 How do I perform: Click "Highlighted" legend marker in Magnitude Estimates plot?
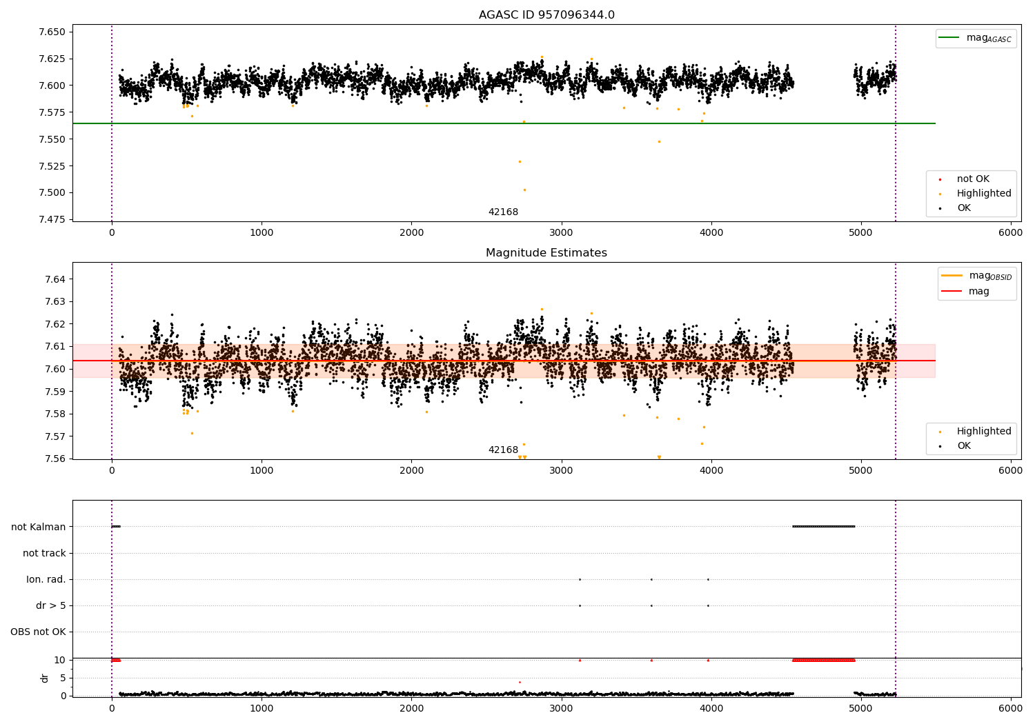[940, 432]
